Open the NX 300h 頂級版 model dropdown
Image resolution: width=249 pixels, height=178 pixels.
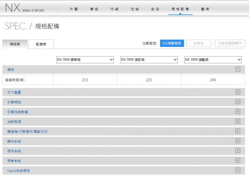pyautogui.click(x=149, y=60)
